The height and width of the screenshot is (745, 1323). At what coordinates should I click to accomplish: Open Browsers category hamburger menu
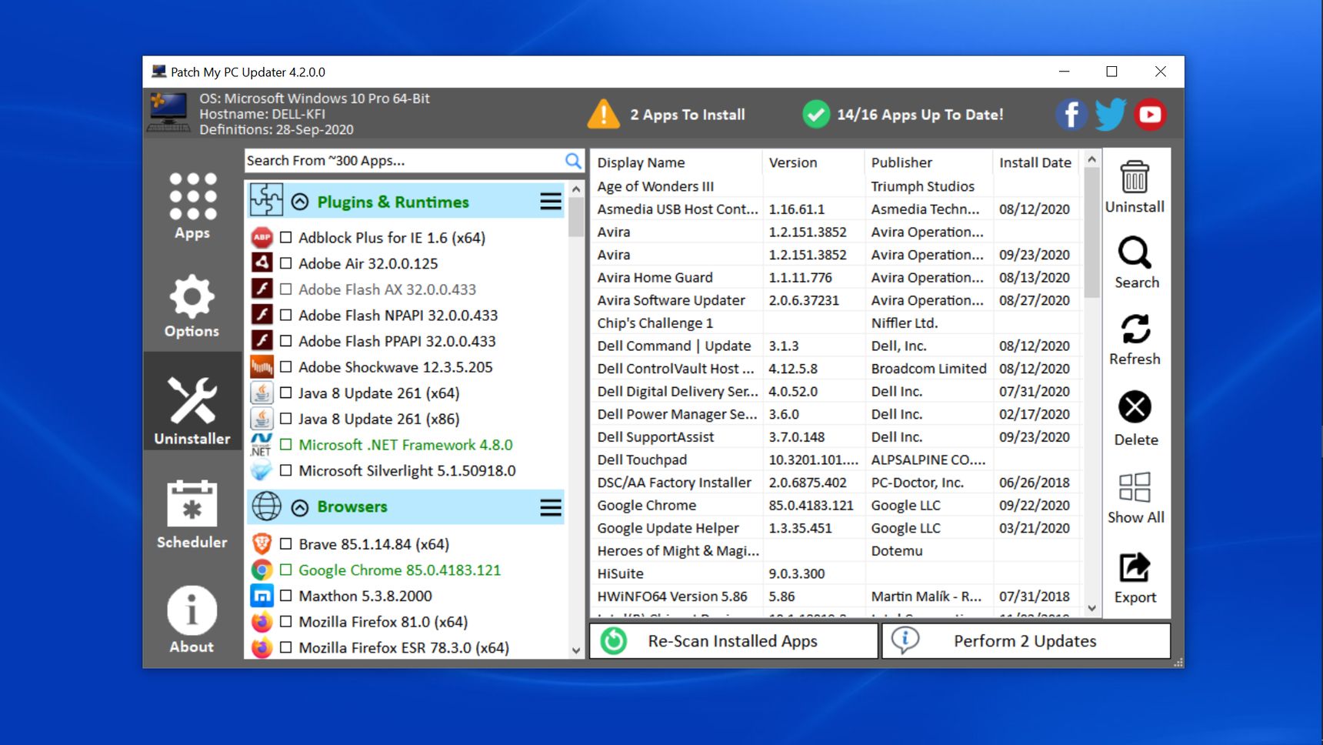point(550,507)
